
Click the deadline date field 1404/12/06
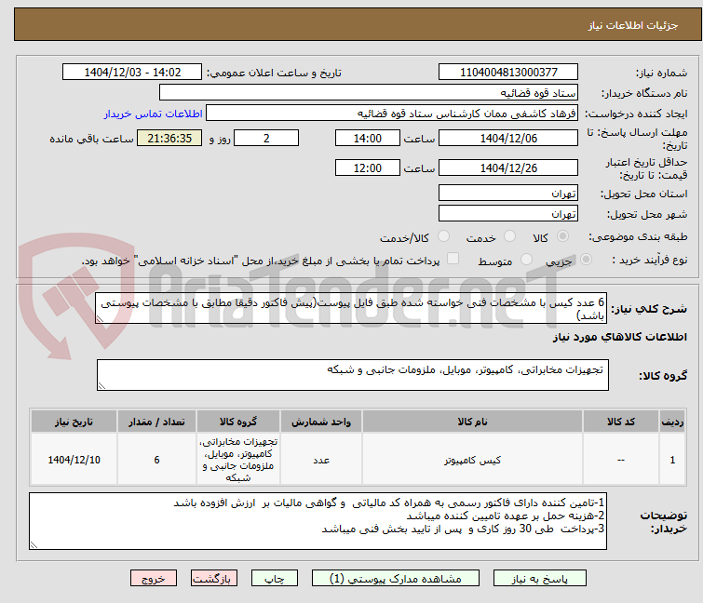pyautogui.click(x=508, y=138)
